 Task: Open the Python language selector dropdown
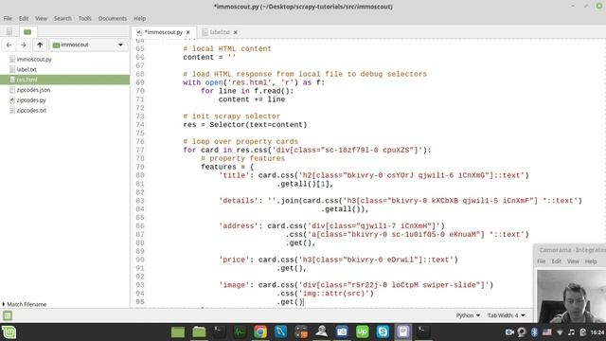tap(468, 315)
